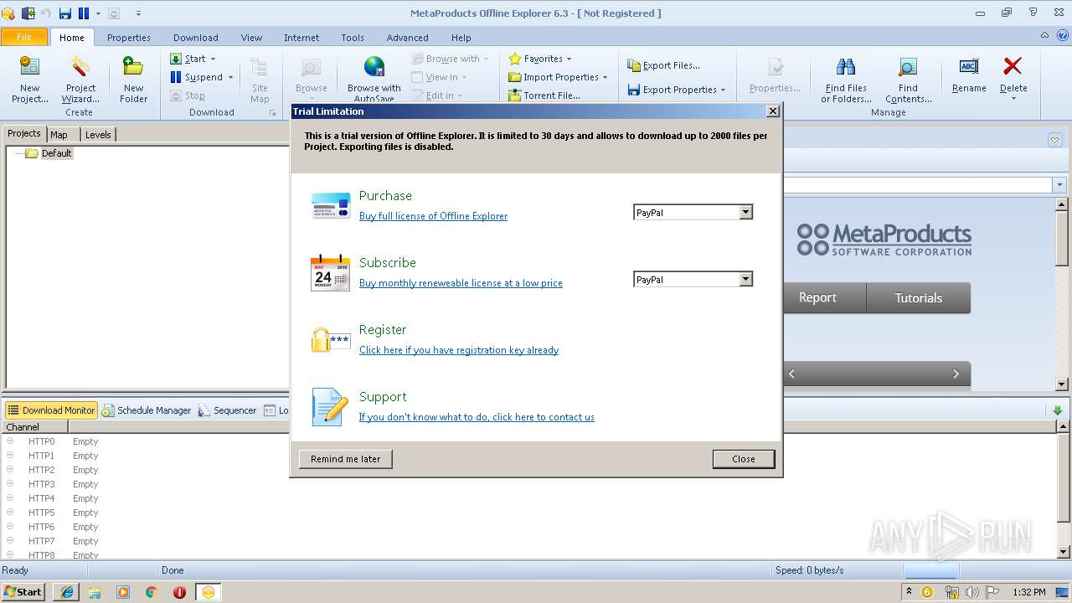The image size is (1072, 603).
Task: Click the green download arrow icon
Action: [1057, 410]
